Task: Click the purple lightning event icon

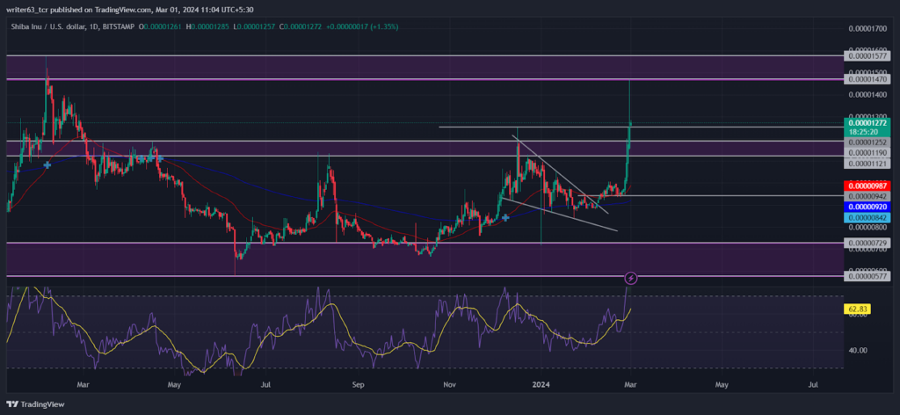Action: pyautogui.click(x=631, y=279)
